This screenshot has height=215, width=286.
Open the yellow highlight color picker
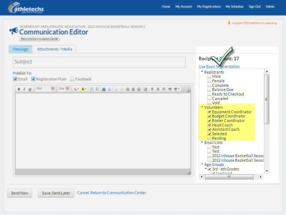click(x=84, y=89)
